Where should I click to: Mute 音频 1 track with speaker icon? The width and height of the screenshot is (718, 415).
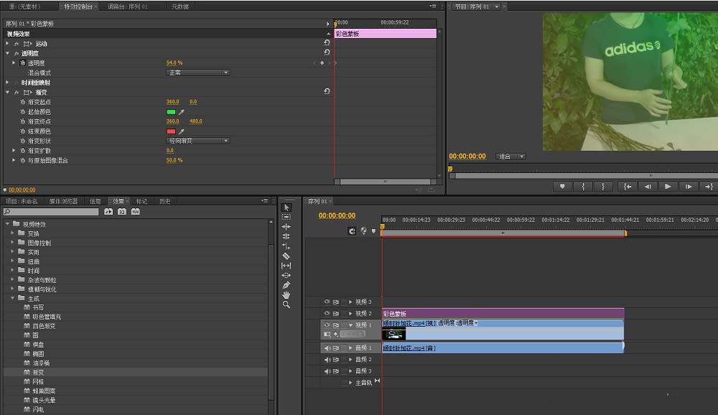pos(327,348)
